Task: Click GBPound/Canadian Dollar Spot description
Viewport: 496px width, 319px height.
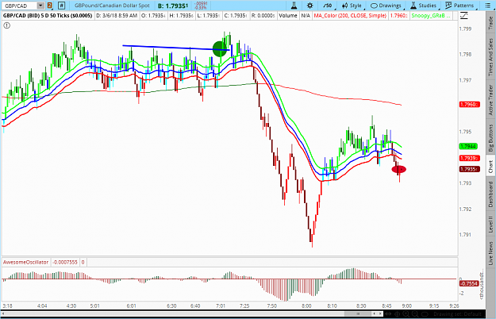Action: coord(112,6)
